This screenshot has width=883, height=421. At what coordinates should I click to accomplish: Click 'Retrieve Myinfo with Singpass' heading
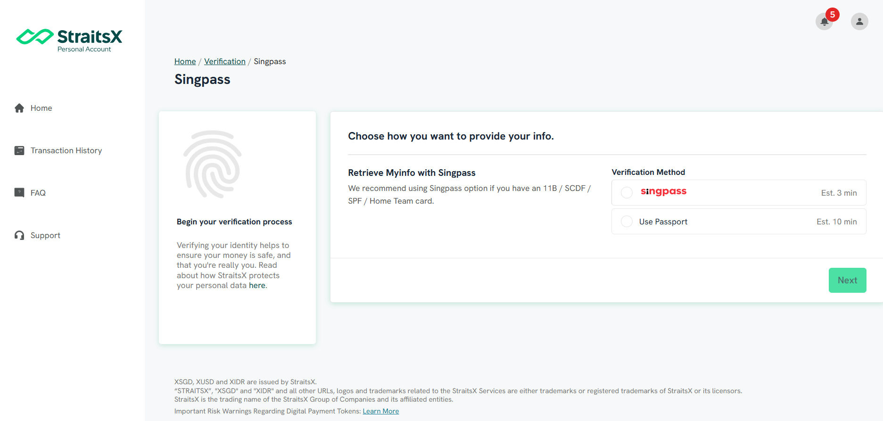[x=412, y=173]
